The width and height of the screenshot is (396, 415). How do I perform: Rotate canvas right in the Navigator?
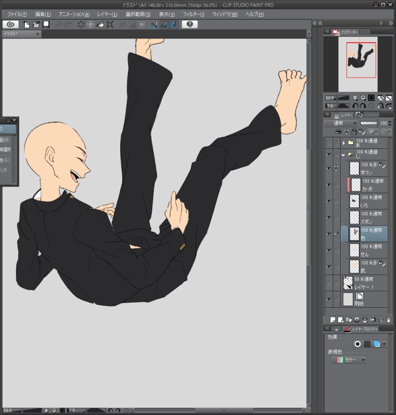tap(363, 106)
